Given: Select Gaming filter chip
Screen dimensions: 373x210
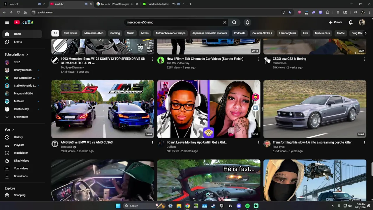Looking at the screenshot, I should [115, 33].
